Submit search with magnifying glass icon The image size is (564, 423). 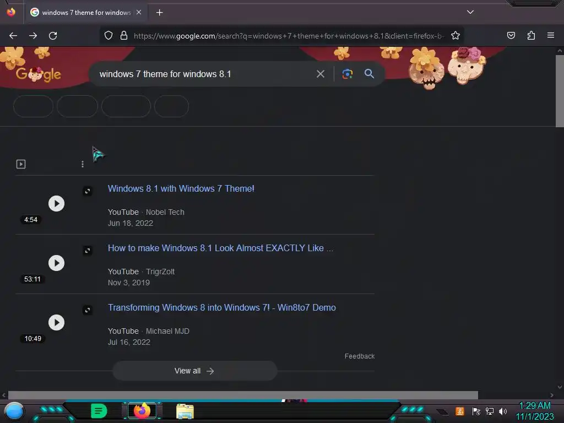tap(369, 74)
